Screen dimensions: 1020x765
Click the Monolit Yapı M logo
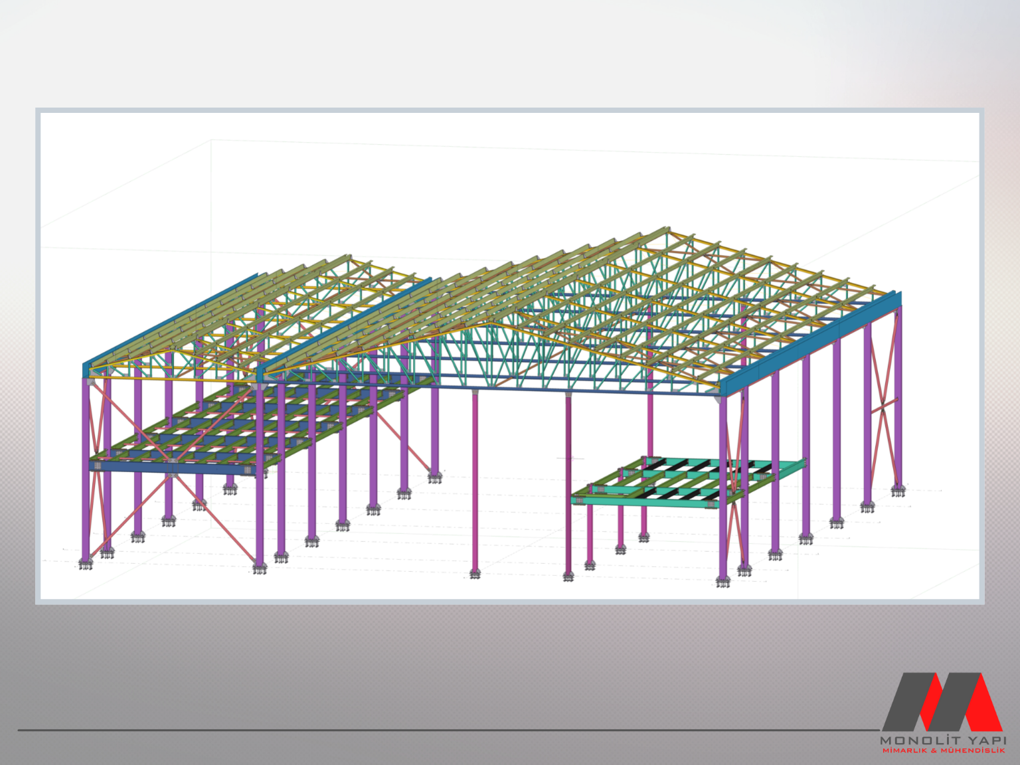pyautogui.click(x=942, y=702)
